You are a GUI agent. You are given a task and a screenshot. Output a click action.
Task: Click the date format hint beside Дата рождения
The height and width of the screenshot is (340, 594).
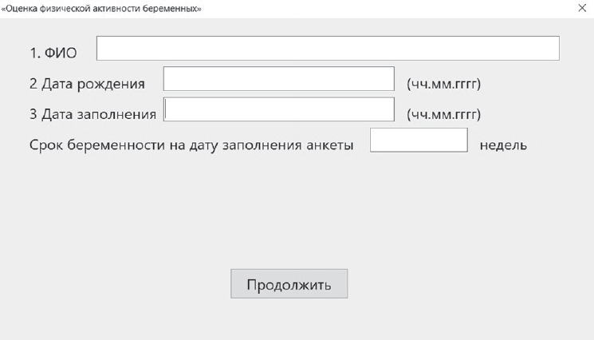(443, 84)
